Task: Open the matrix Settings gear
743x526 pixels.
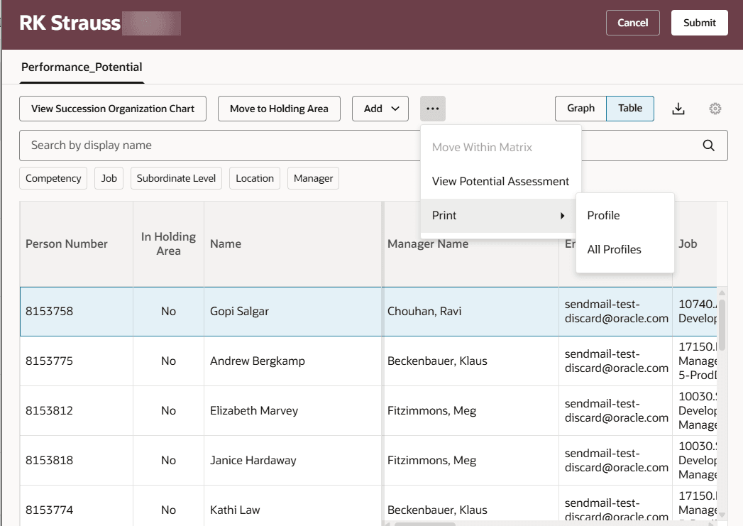Action: [x=715, y=108]
